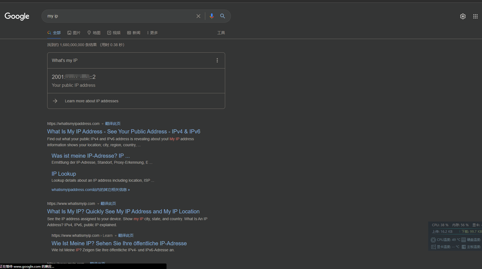Switch to the 地图 maps tab

[x=94, y=33]
